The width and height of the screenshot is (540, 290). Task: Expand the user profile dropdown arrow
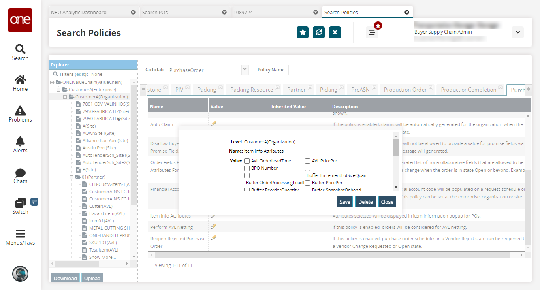pos(517,32)
